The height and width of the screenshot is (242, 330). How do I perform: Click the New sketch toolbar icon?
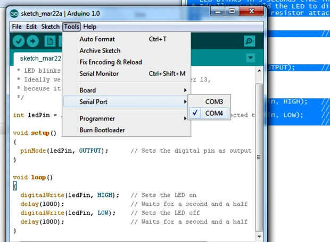pyautogui.click(x=50, y=41)
